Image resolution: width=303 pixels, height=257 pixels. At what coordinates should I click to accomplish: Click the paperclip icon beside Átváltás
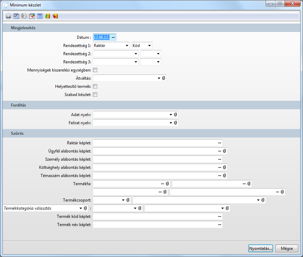[164, 78]
